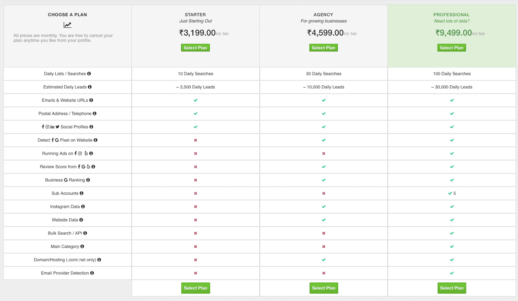Select Plan for the Professional plan

click(452, 48)
